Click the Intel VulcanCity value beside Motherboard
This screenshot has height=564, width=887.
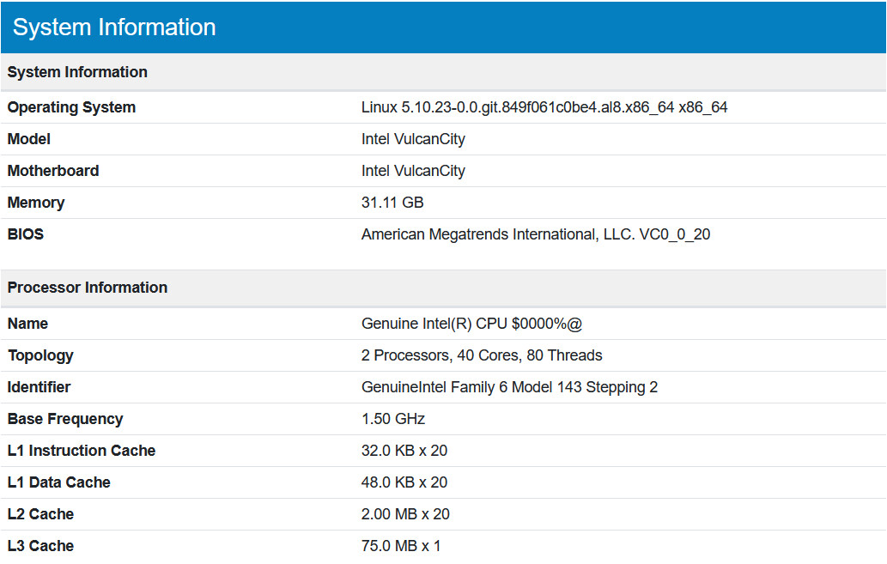(x=413, y=171)
